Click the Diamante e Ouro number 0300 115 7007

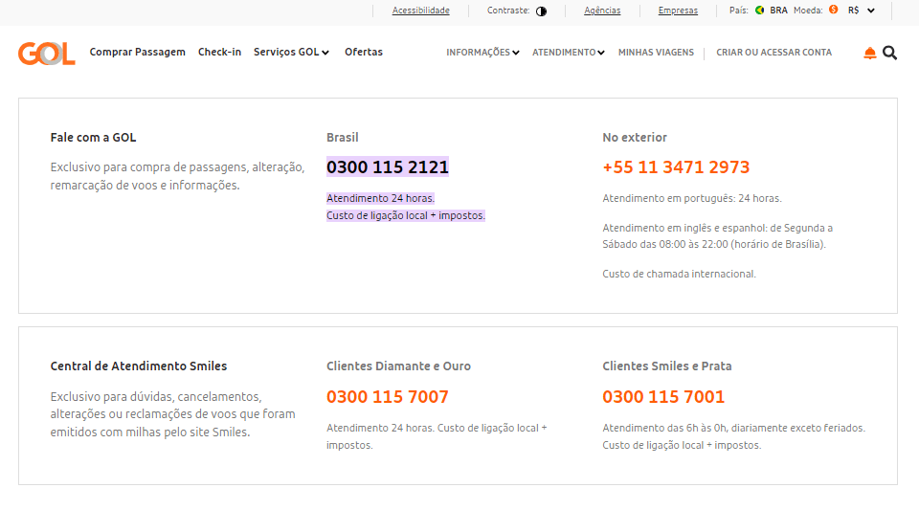point(388,397)
